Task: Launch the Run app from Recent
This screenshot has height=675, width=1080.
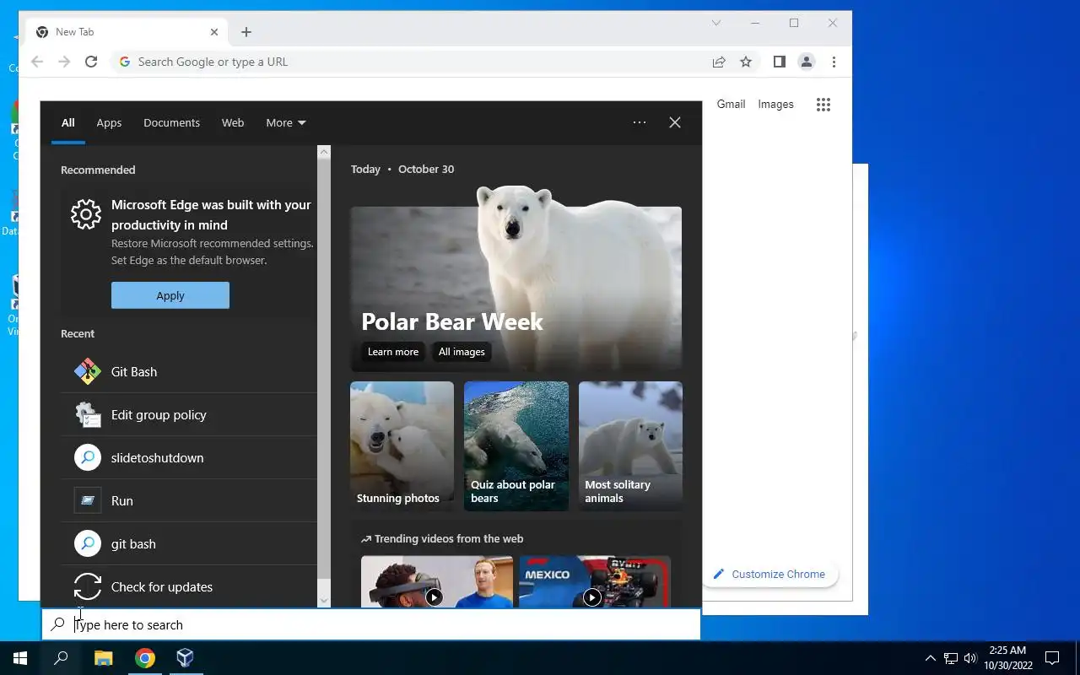Action: (189, 500)
